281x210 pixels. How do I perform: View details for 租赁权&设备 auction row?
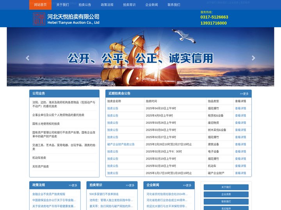[x=240, y=115]
